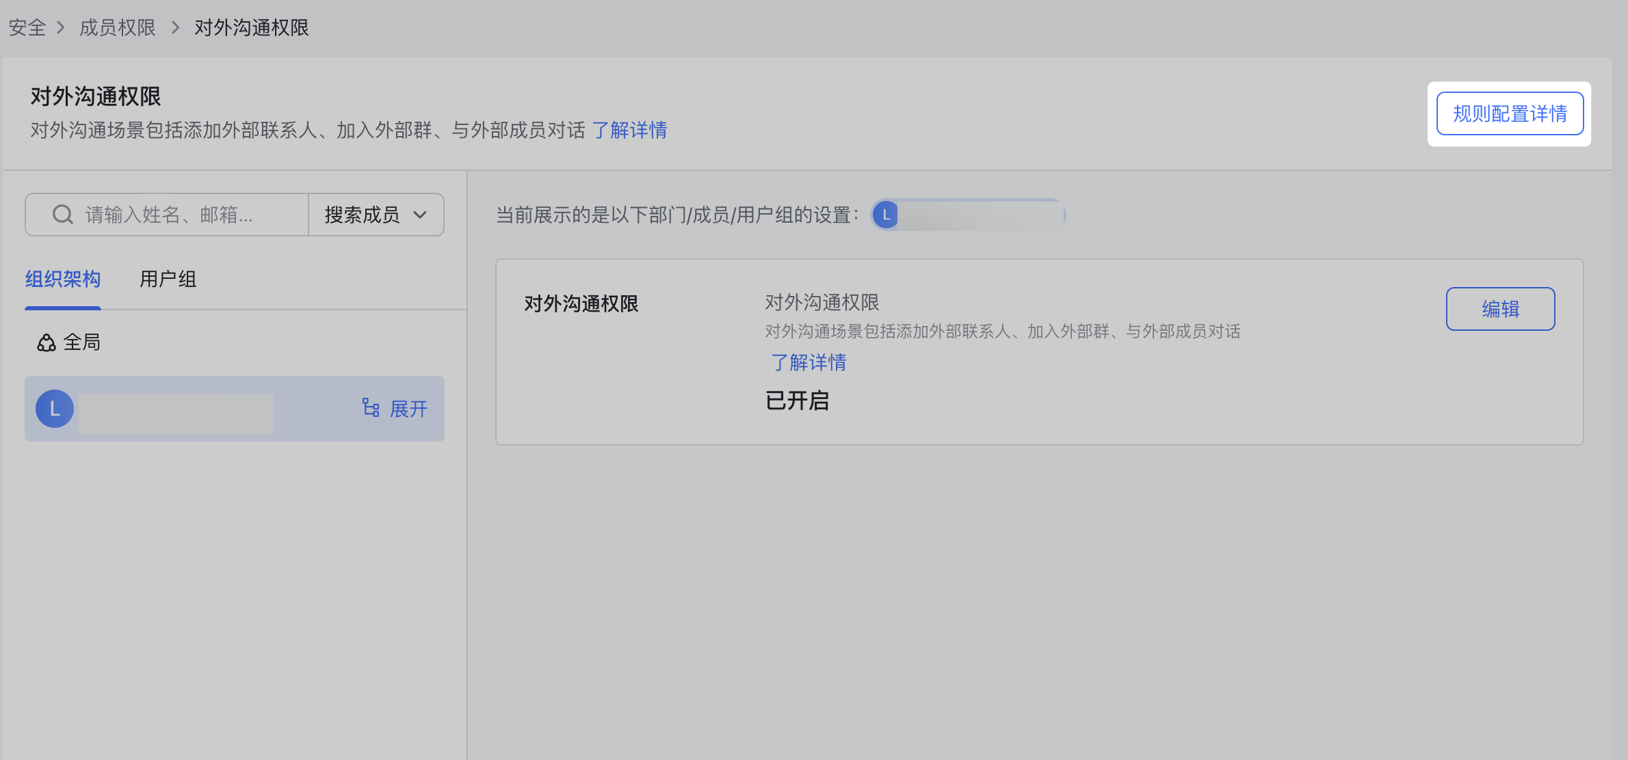Click the search magnifier icon
Viewport: 1628px width, 760px height.
[62, 215]
